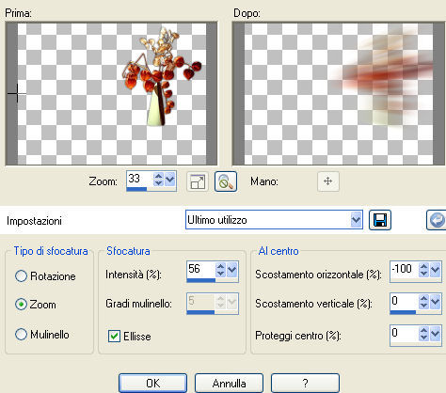Select the Zoom blur type radio
Screen dimensions: 446x393
pyautogui.click(x=21, y=305)
